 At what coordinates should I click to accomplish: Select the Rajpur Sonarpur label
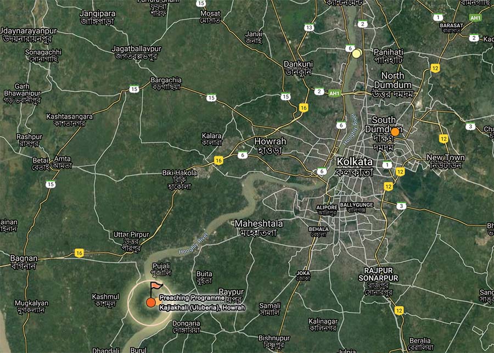click(x=378, y=282)
